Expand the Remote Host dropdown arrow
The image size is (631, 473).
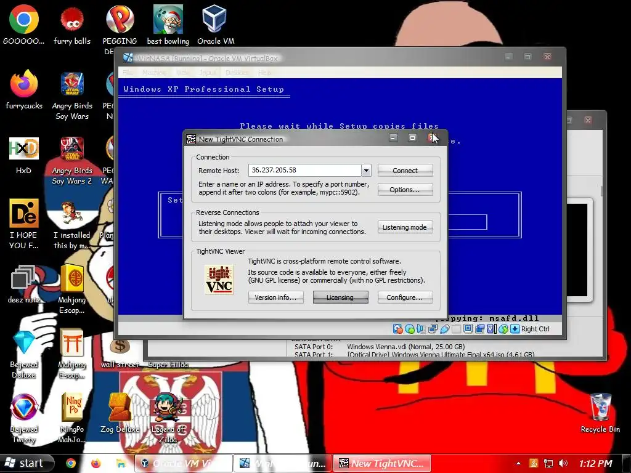(366, 171)
